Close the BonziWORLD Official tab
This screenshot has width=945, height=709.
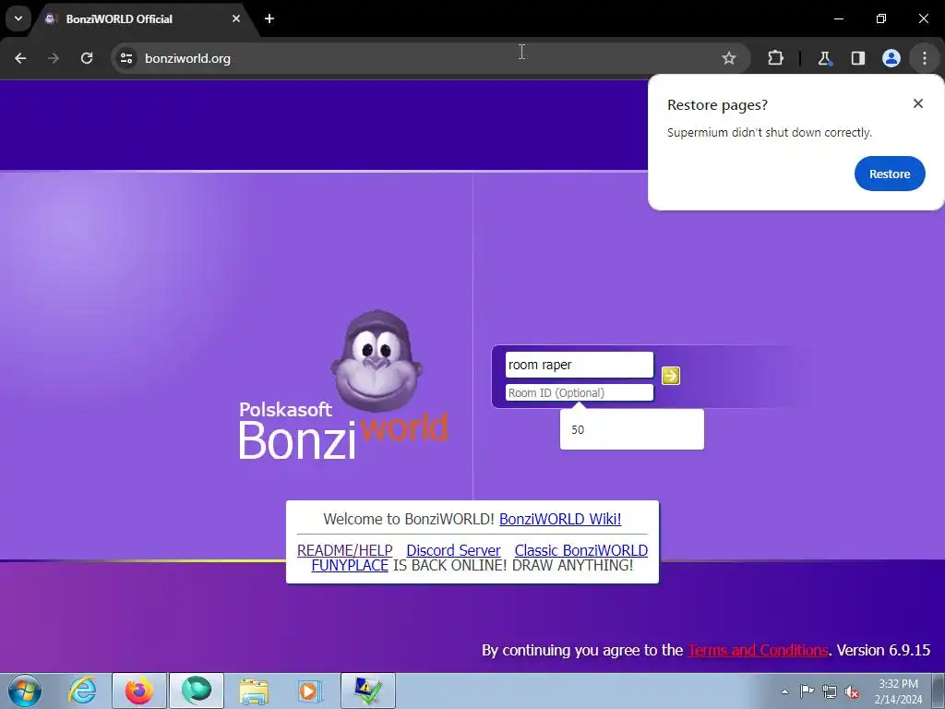click(x=236, y=18)
